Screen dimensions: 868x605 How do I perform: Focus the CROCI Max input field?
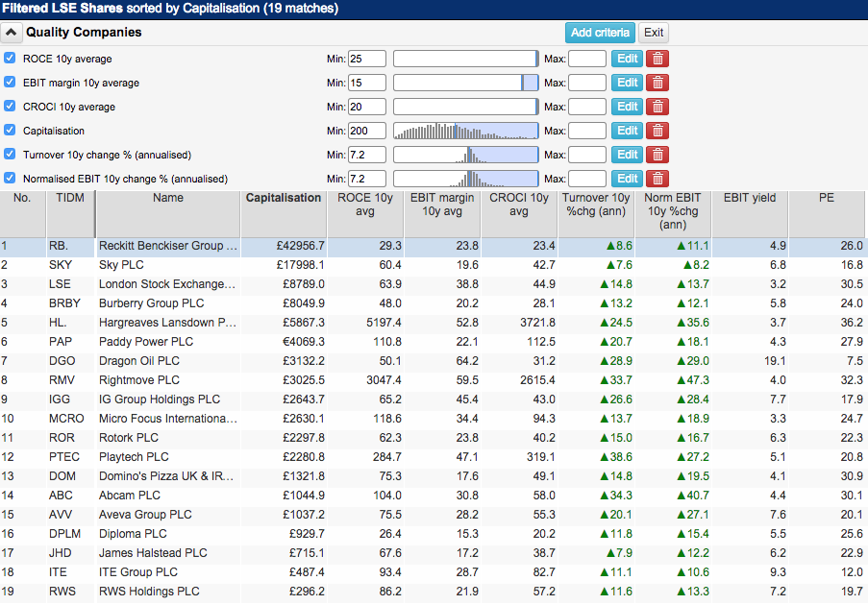coord(587,107)
